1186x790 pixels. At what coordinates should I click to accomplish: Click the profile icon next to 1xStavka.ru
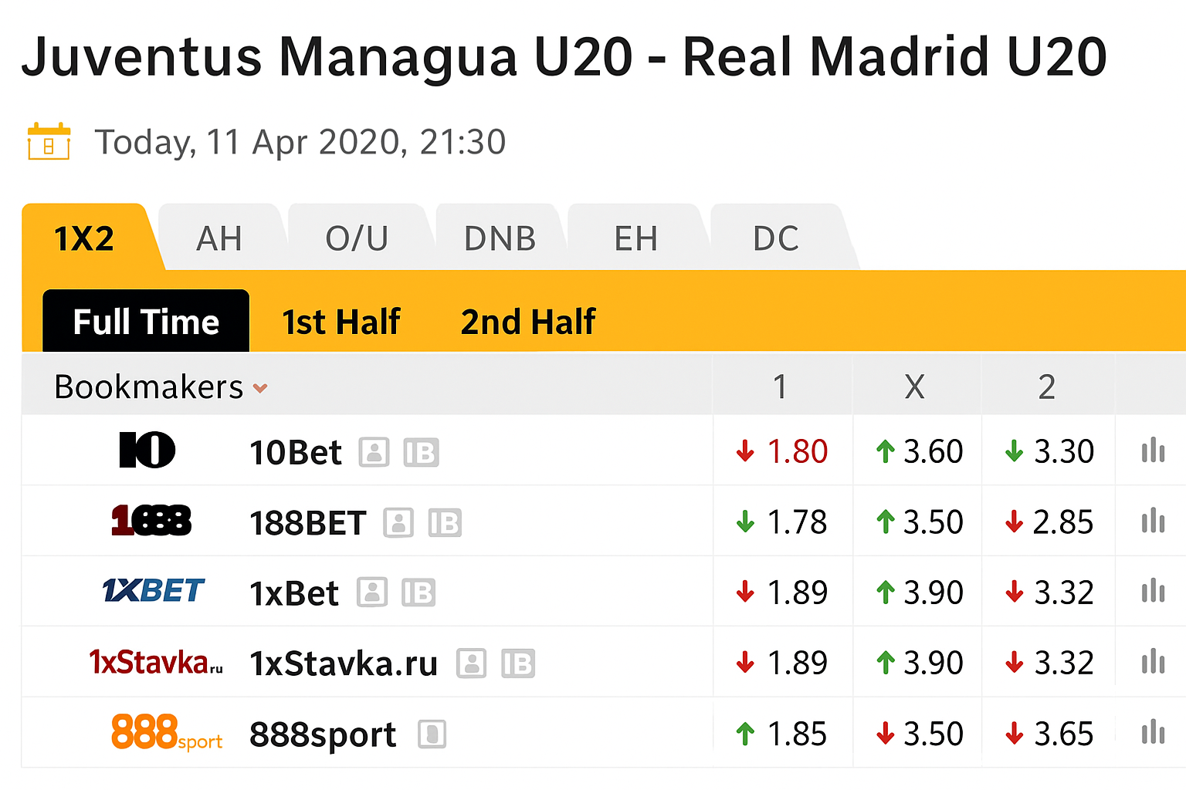pos(471,663)
